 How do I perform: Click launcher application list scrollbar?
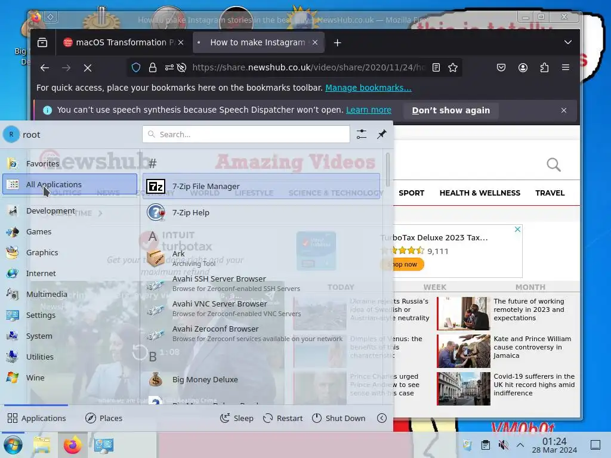coord(387,170)
